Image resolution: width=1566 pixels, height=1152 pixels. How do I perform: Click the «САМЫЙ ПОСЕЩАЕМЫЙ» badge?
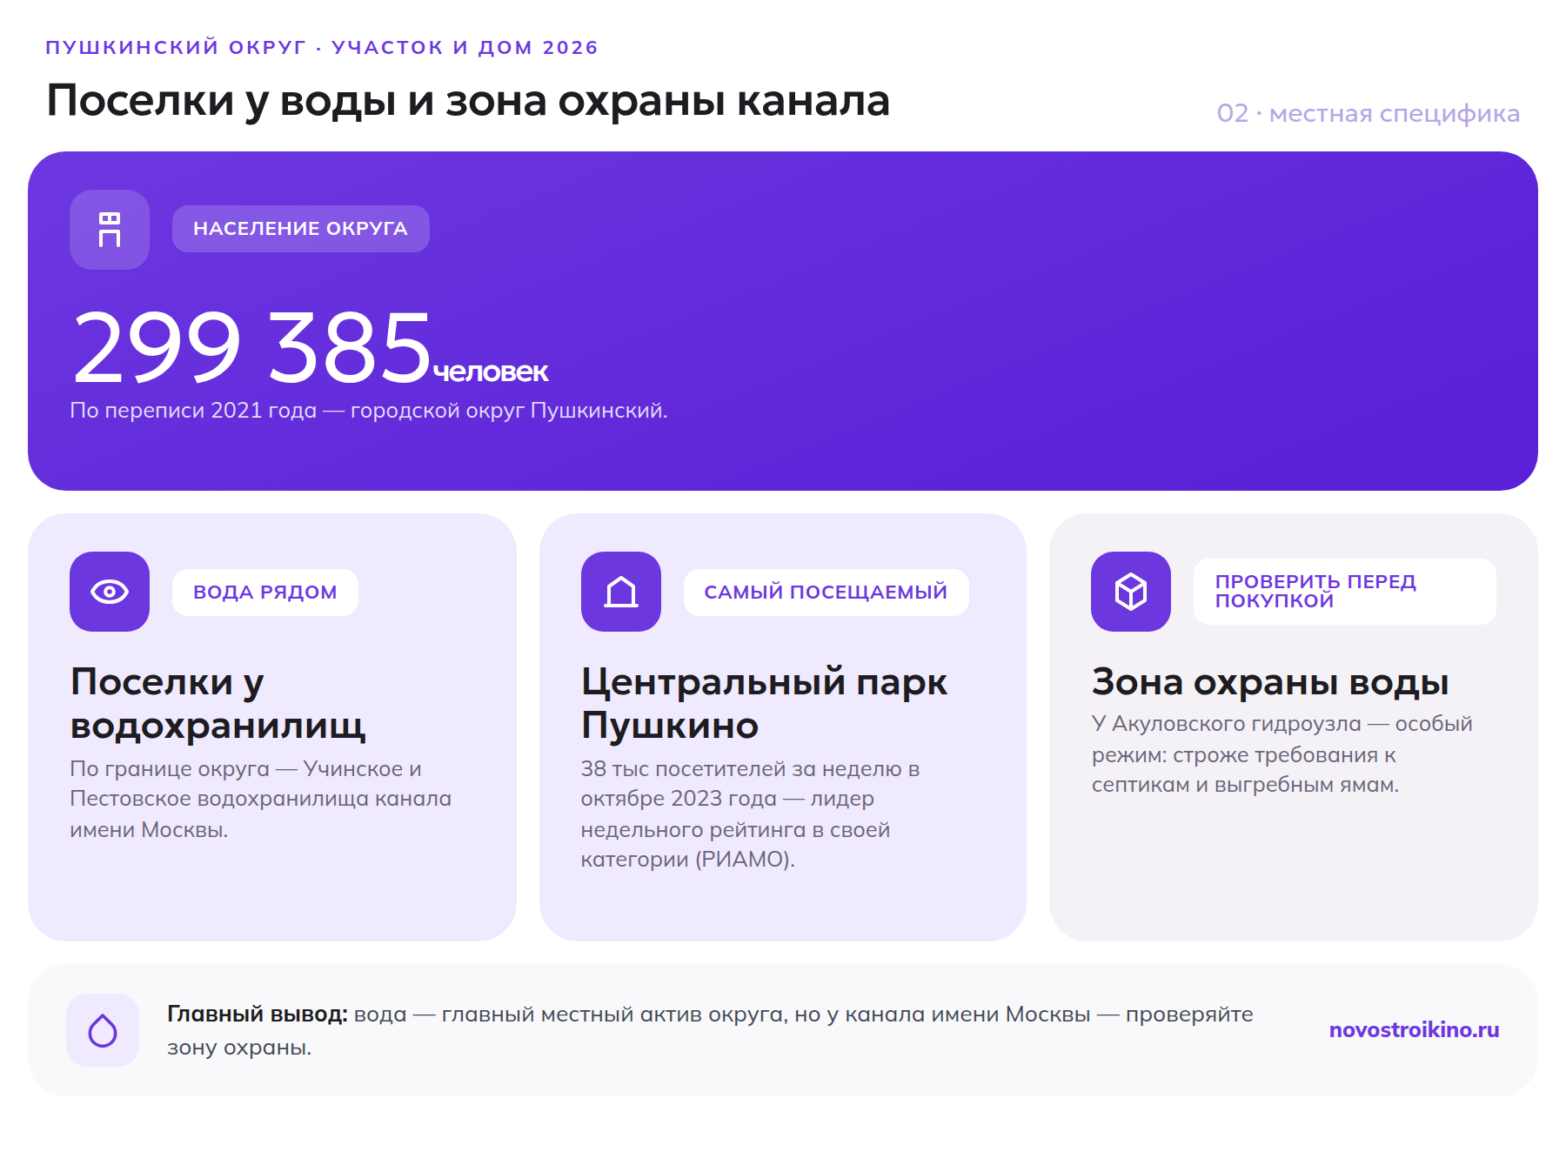tap(826, 593)
